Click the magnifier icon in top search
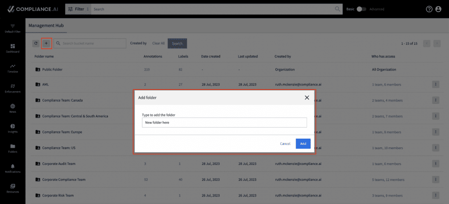Image resolution: width=449 pixels, height=204 pixels. click(x=338, y=9)
